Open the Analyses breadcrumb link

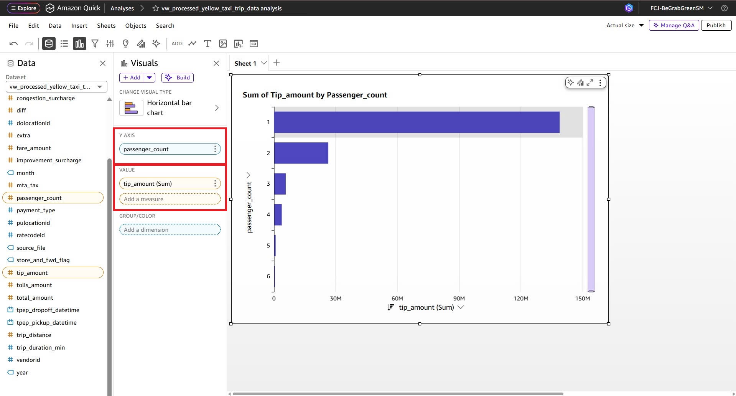(x=122, y=8)
